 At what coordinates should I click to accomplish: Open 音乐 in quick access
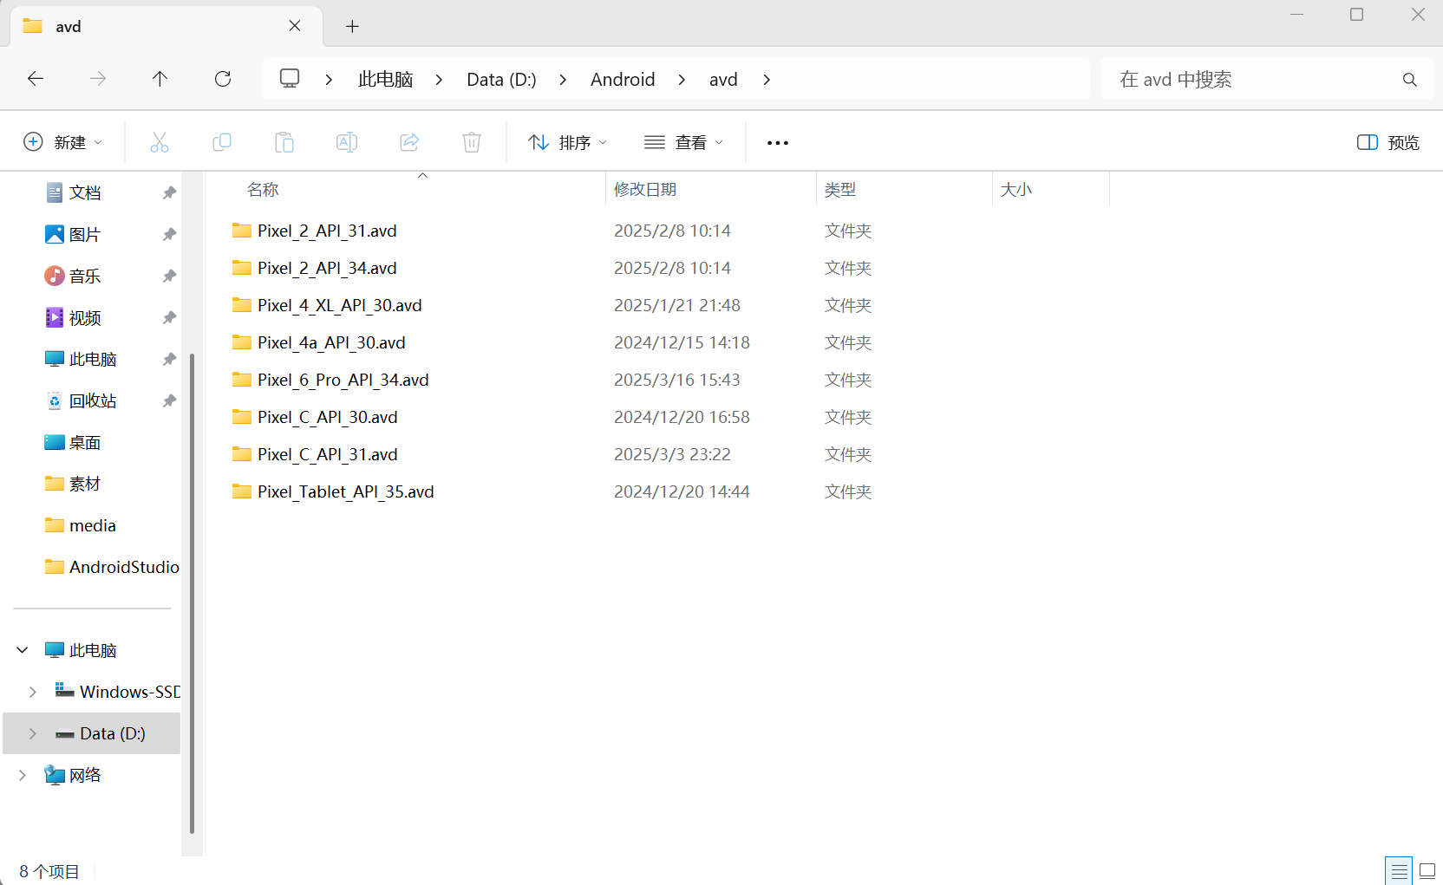[x=85, y=276]
